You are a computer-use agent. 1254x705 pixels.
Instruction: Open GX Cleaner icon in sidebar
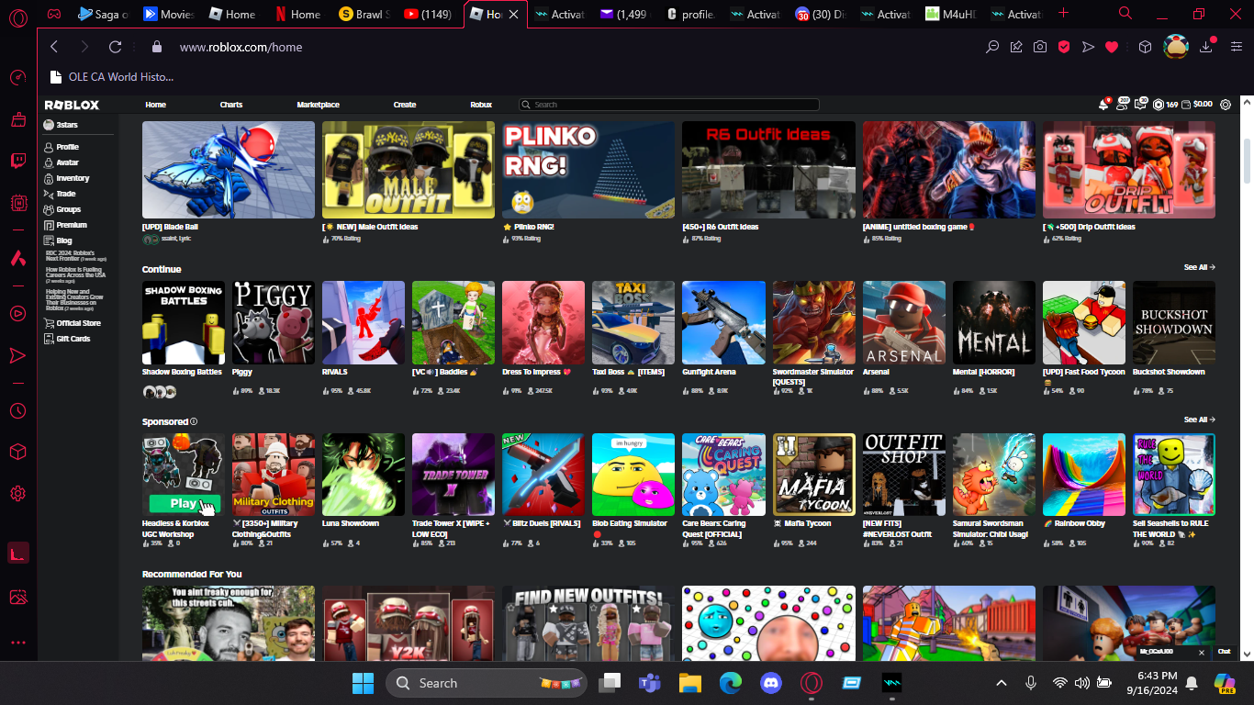click(17, 119)
